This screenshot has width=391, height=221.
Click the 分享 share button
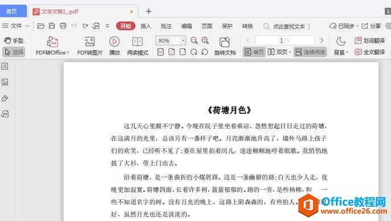pos(371,26)
